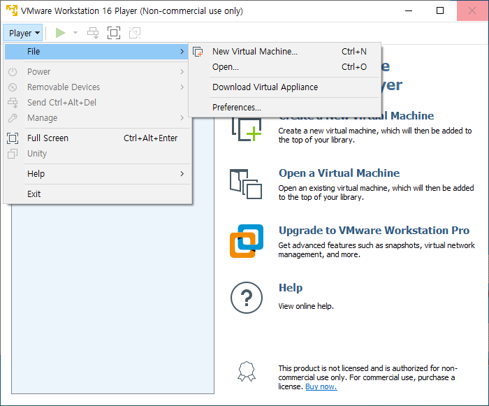Maximize the VMware Player window

(x=440, y=10)
